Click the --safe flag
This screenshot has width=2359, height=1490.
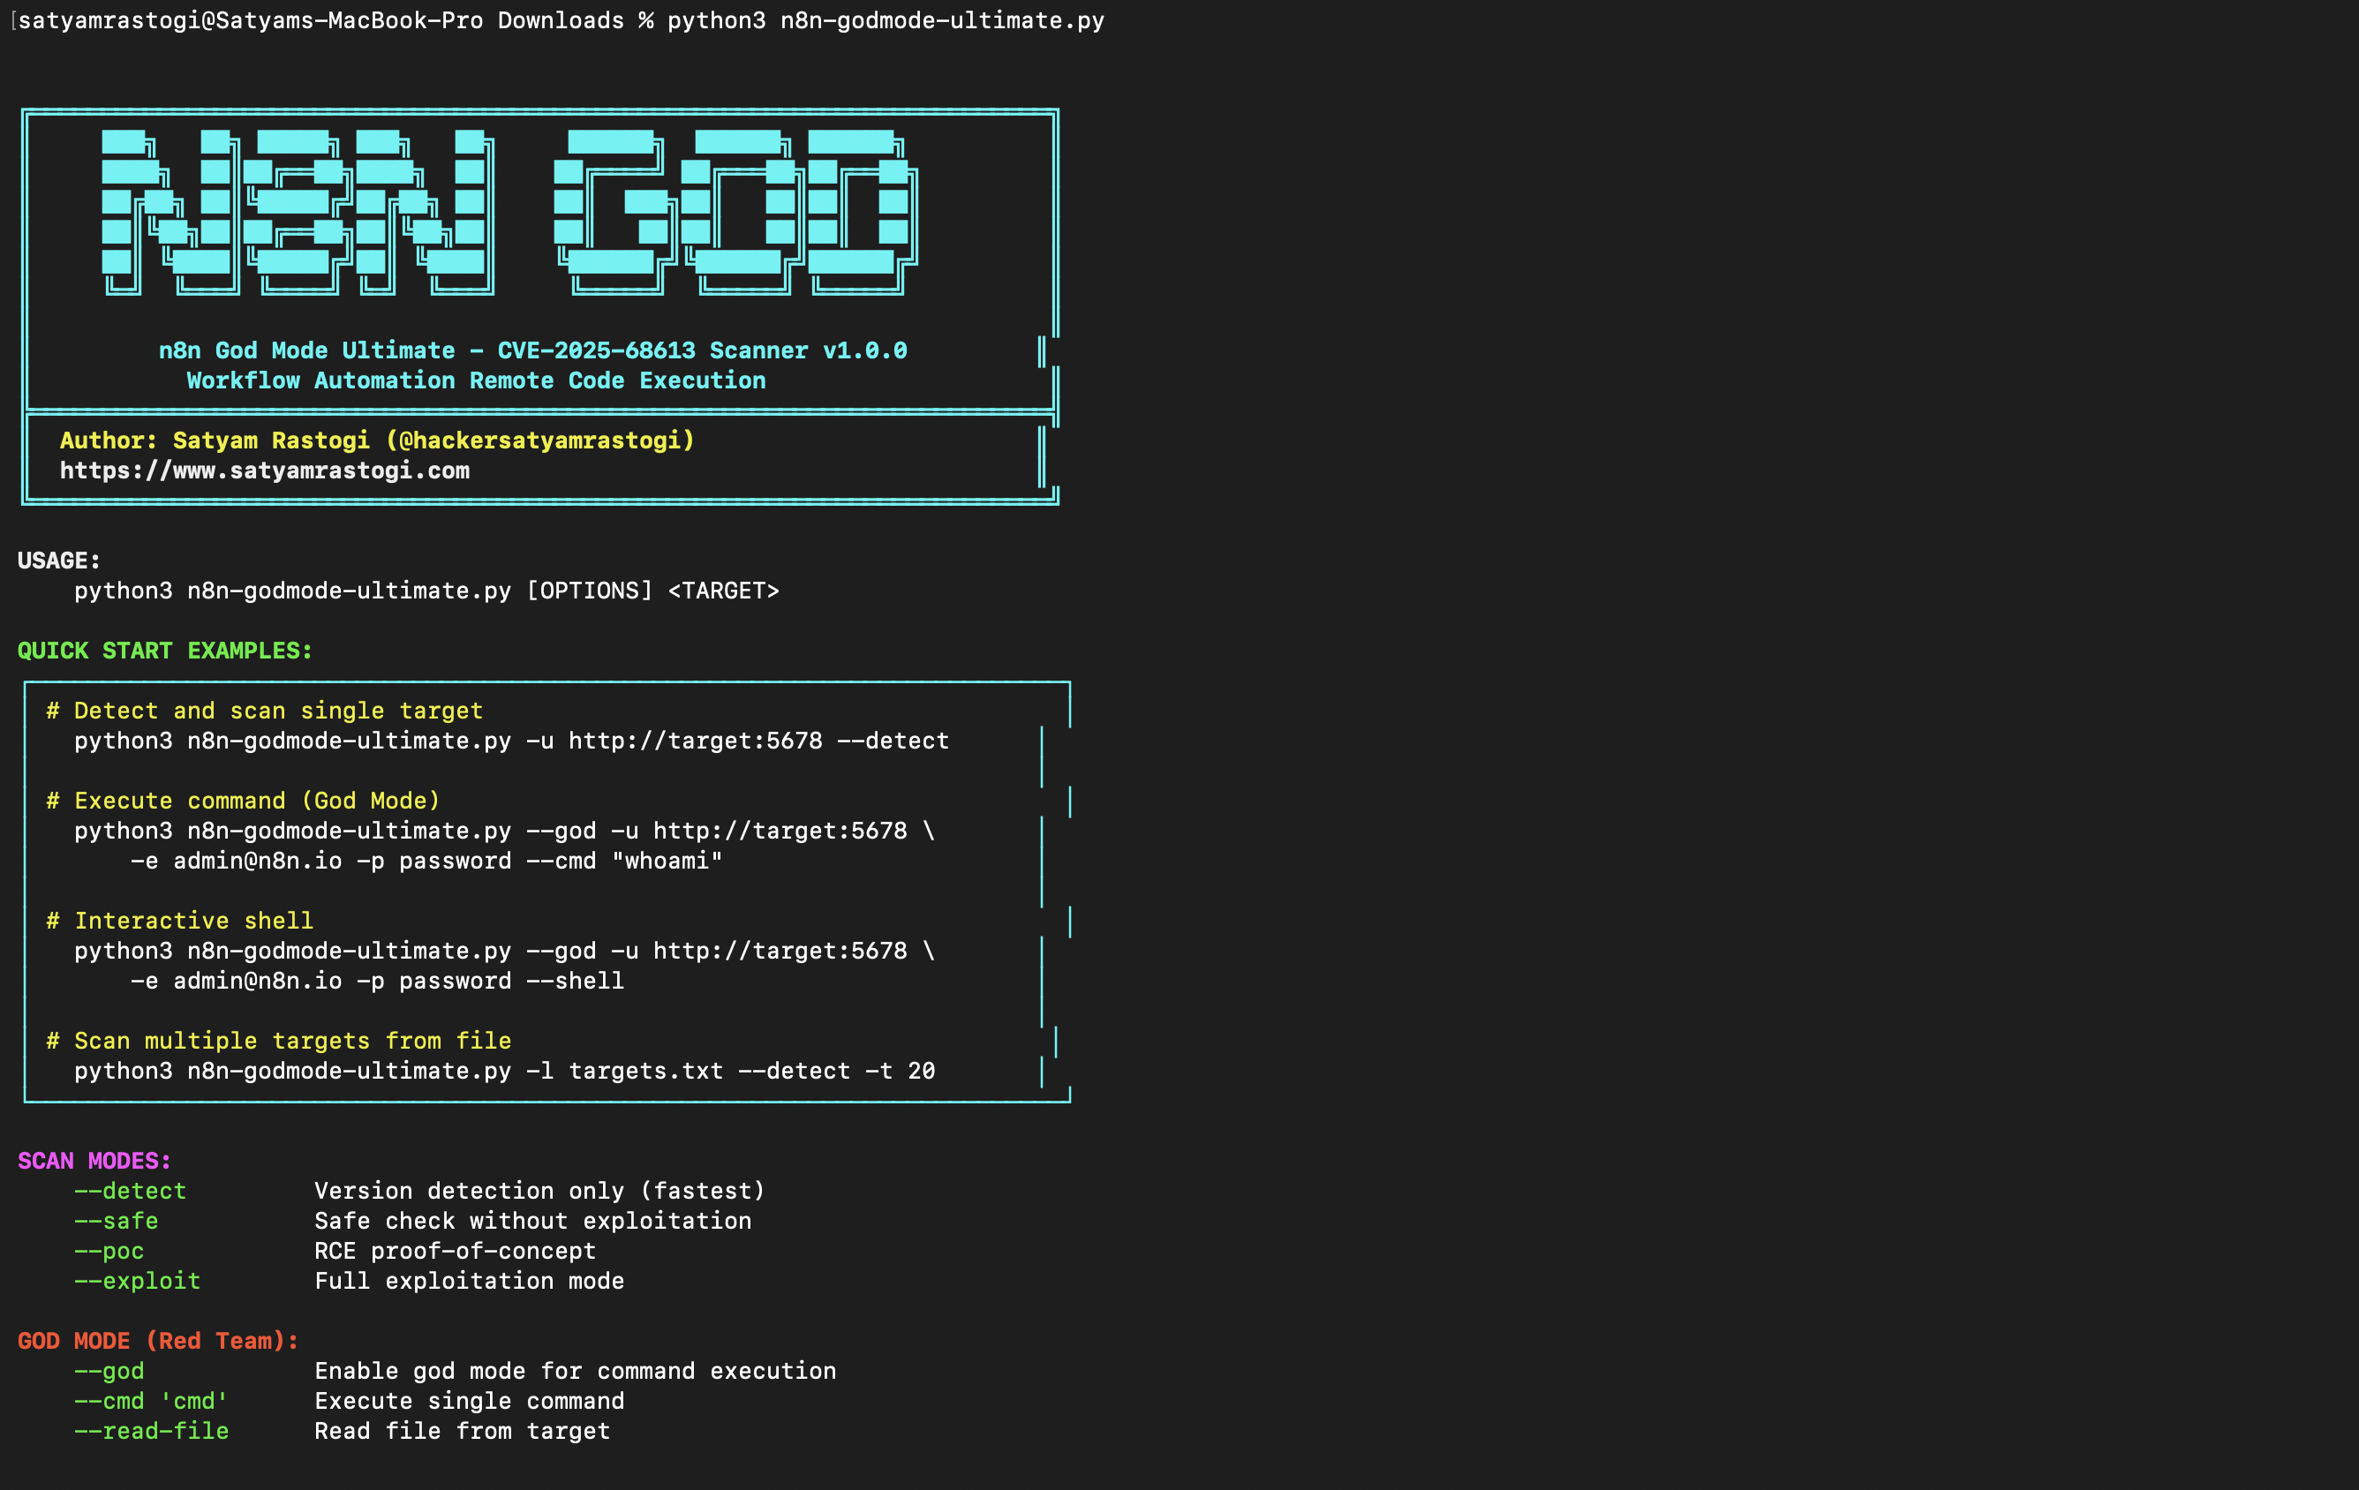tap(117, 1222)
